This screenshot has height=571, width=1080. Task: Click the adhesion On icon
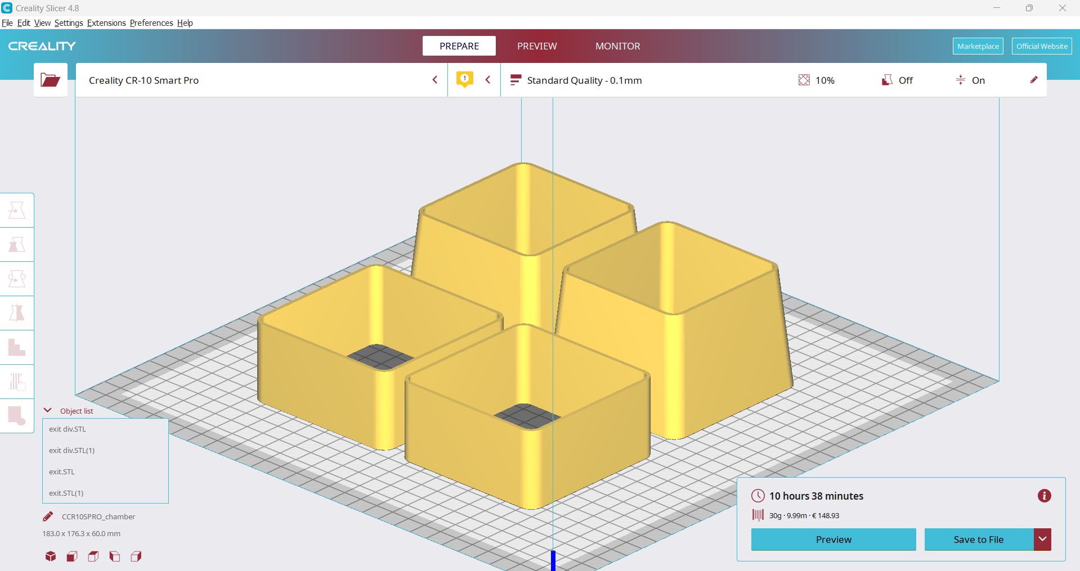(961, 80)
